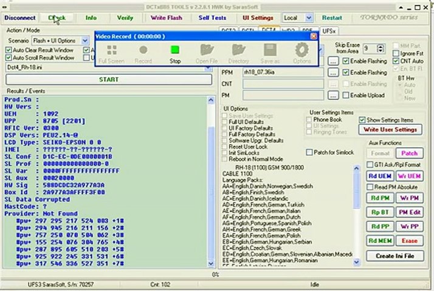Open PM Edit
434x291 pixels.
409,212
